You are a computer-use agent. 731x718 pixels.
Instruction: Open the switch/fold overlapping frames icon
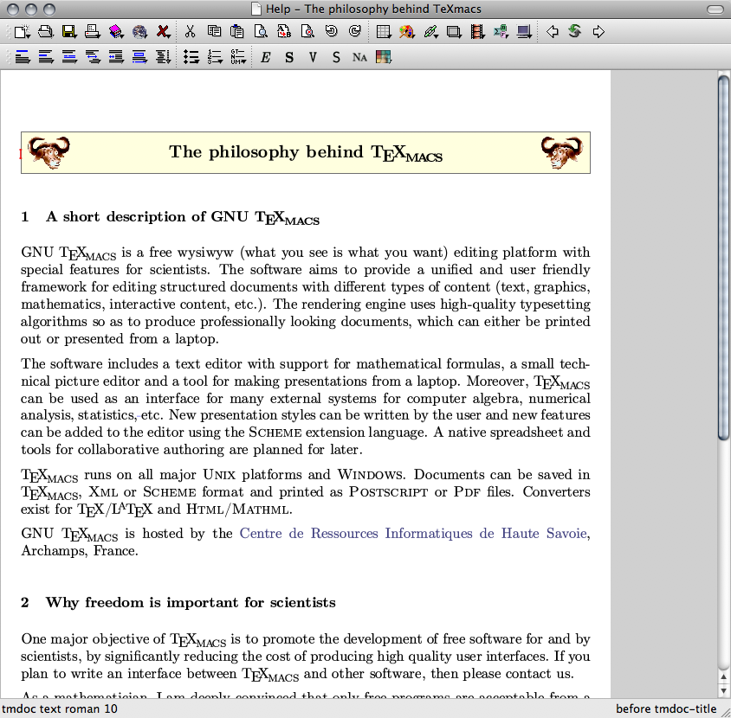coord(454,32)
